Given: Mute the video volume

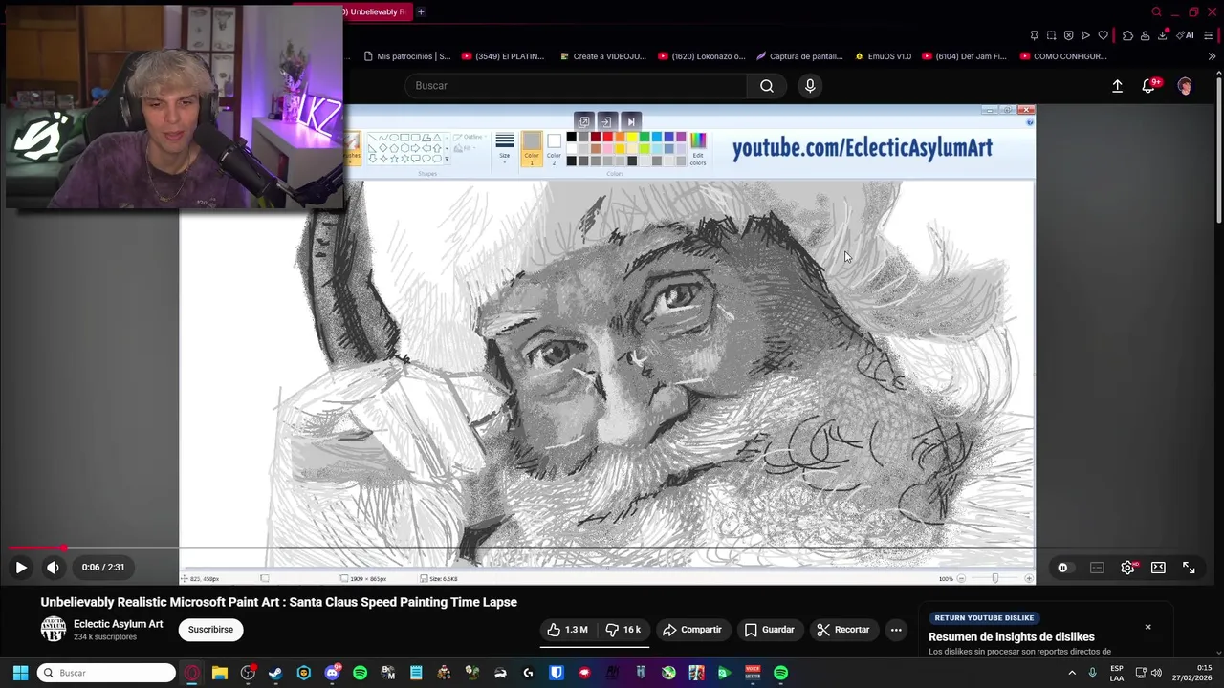Looking at the screenshot, I should tap(53, 568).
